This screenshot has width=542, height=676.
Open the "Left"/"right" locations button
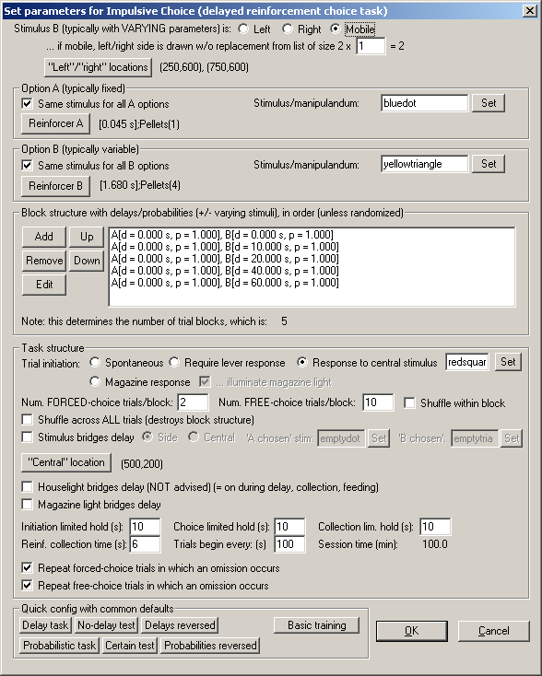point(98,67)
